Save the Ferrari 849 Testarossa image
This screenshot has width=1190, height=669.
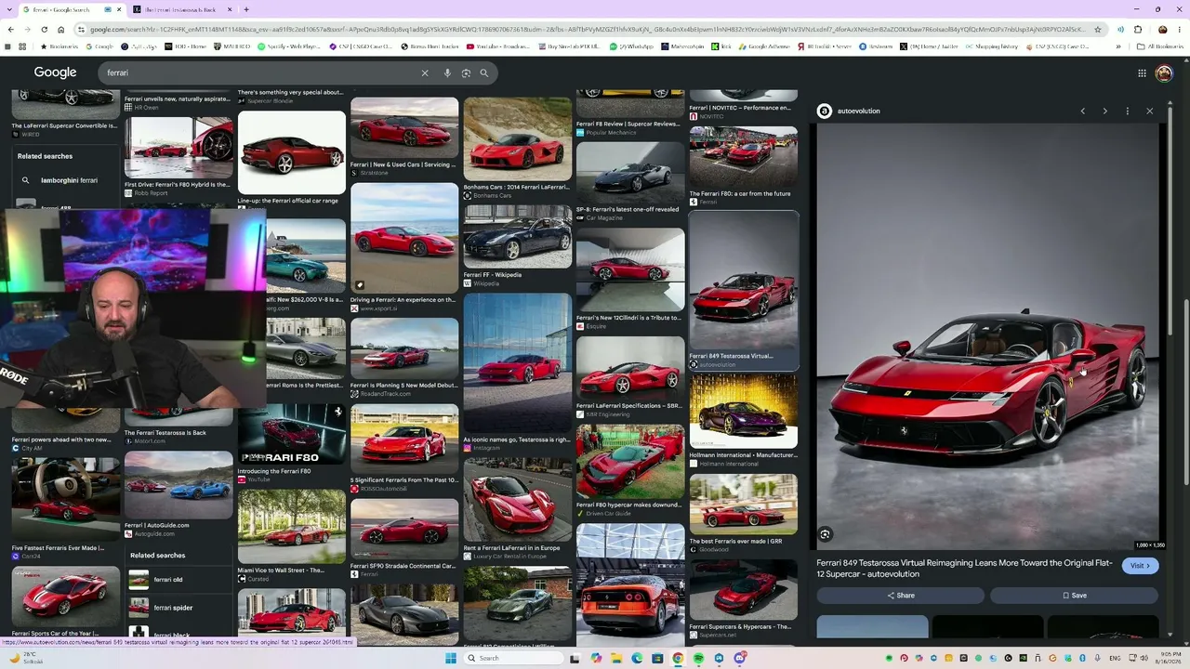tap(1074, 596)
